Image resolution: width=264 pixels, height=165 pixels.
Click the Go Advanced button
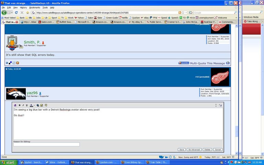[194, 150]
